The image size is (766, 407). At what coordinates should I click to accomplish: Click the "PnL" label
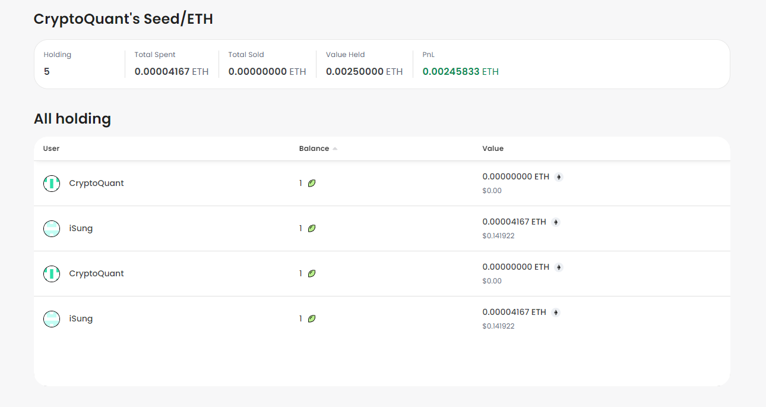(x=429, y=55)
